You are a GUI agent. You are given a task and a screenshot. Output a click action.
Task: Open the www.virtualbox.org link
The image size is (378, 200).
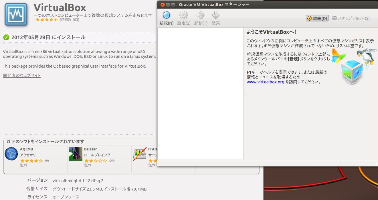pyautogui.click(x=266, y=82)
